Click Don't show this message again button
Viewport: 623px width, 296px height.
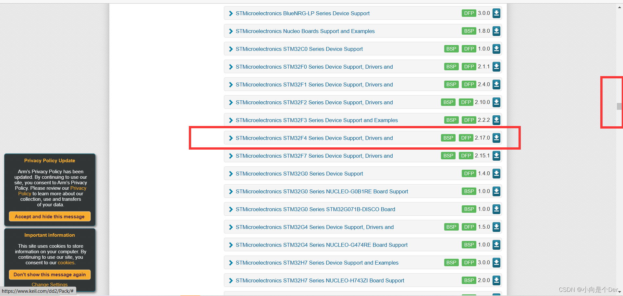(x=50, y=274)
